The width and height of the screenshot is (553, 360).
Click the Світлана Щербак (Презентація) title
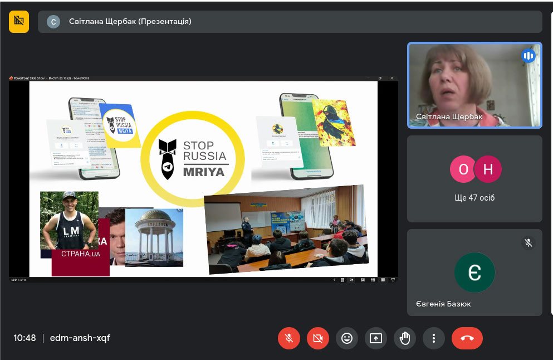pyautogui.click(x=130, y=22)
